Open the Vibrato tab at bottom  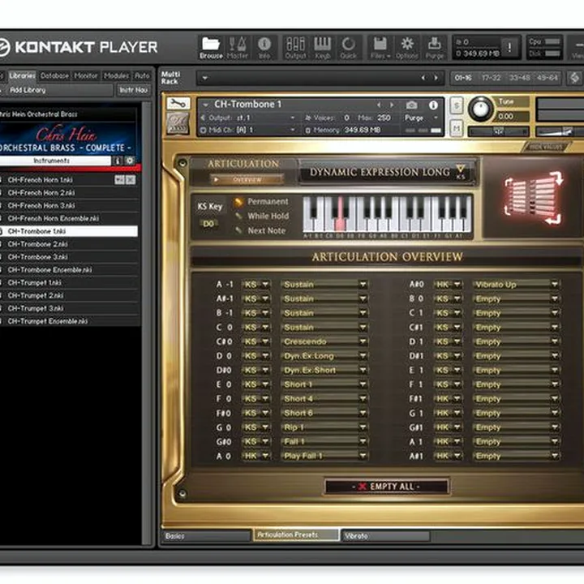386,536
